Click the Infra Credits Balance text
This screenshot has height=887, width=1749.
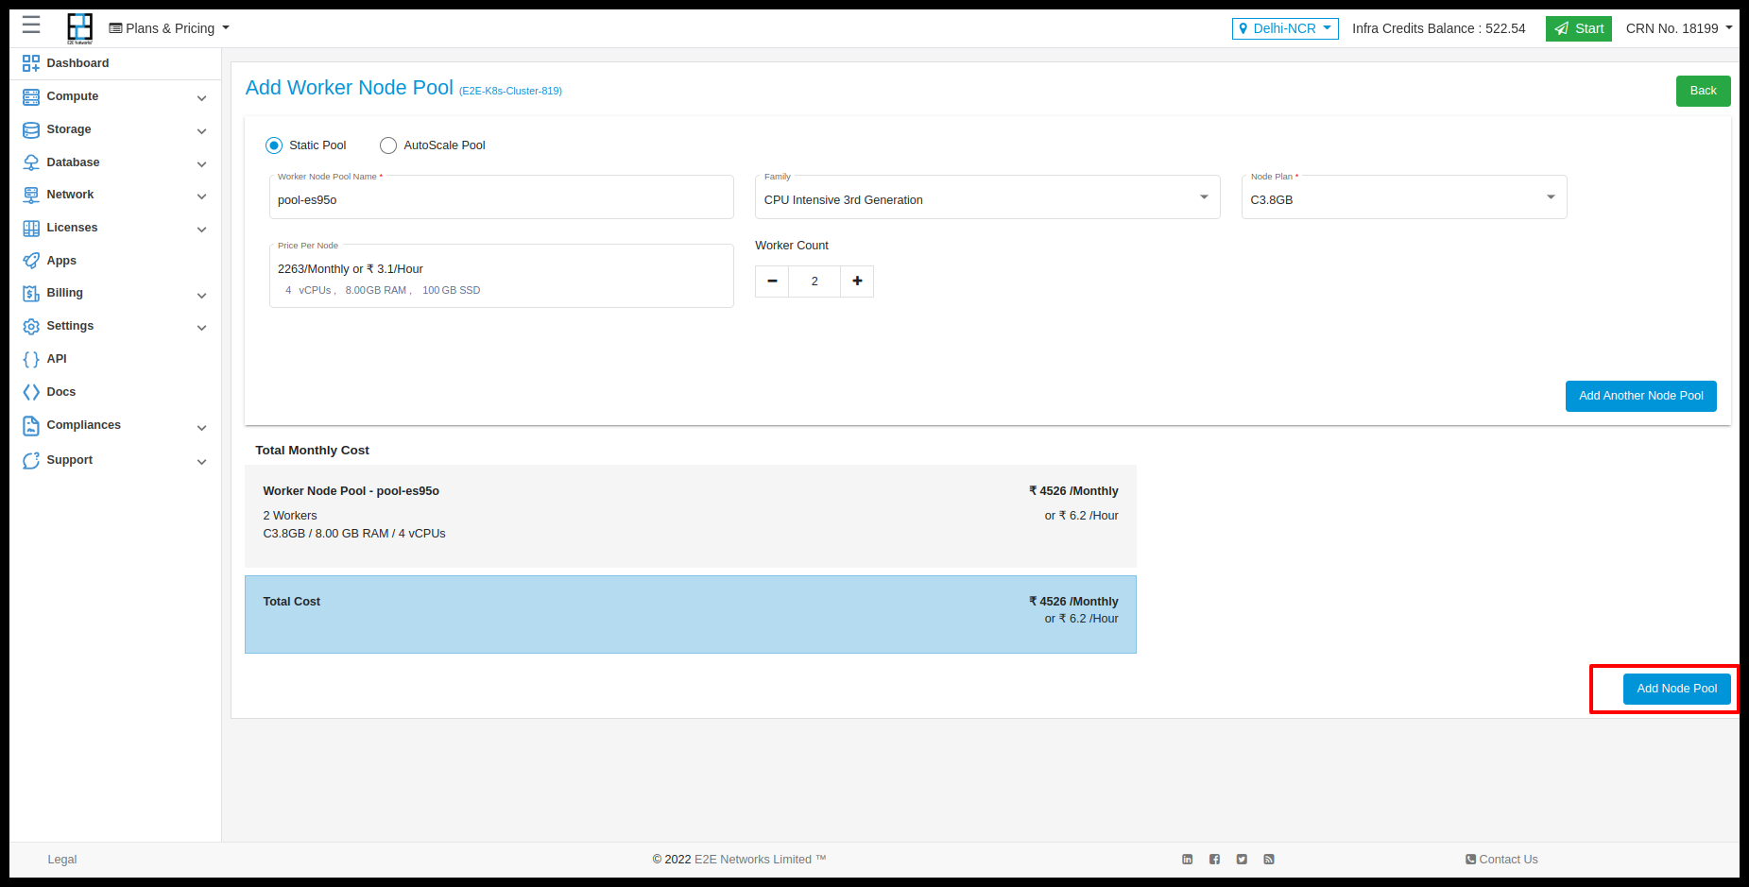coord(1438,28)
